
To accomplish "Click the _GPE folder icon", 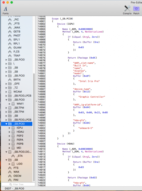I will point(10,84).
